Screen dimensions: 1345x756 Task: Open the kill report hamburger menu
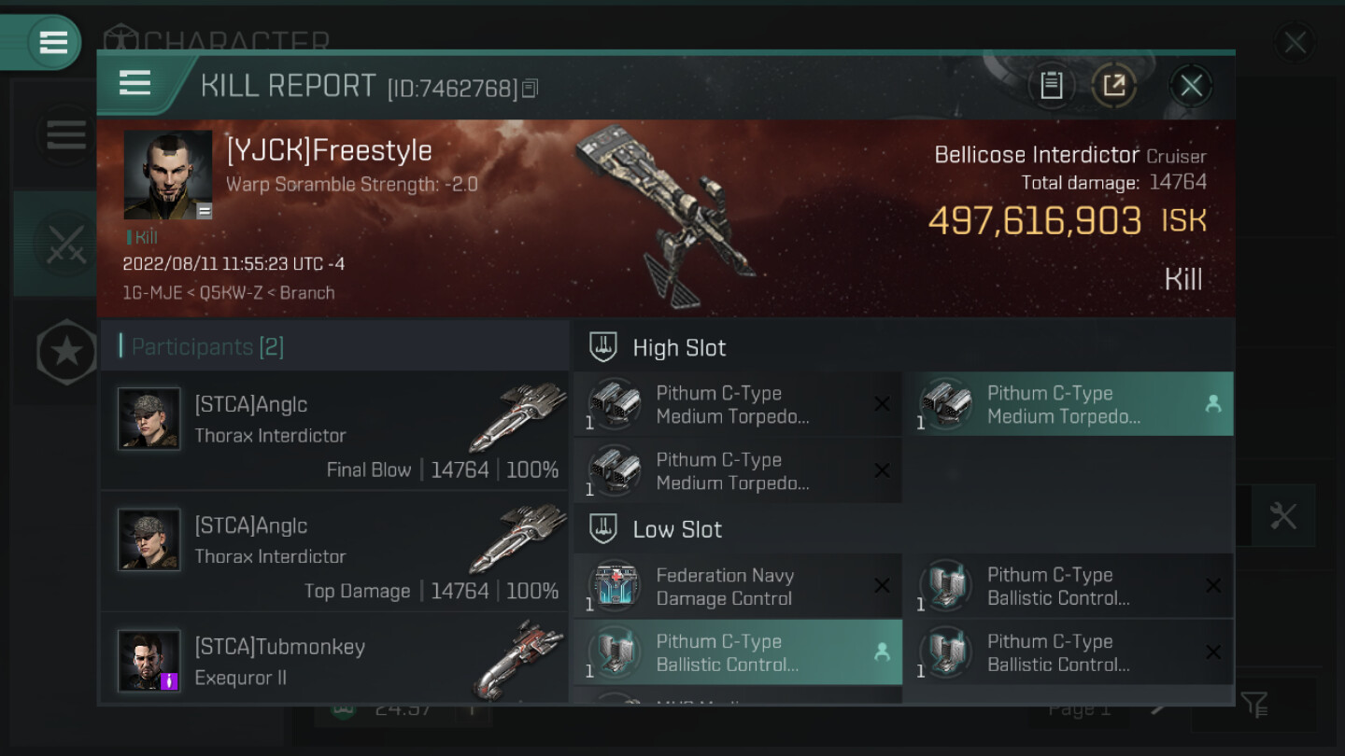(134, 83)
